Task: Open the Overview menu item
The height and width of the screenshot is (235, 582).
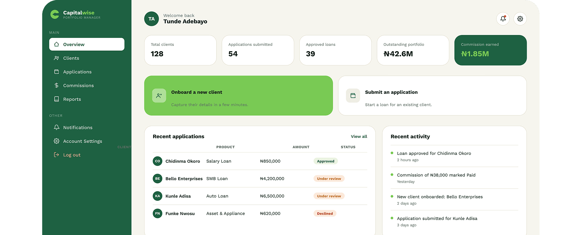Action: pyautogui.click(x=87, y=44)
